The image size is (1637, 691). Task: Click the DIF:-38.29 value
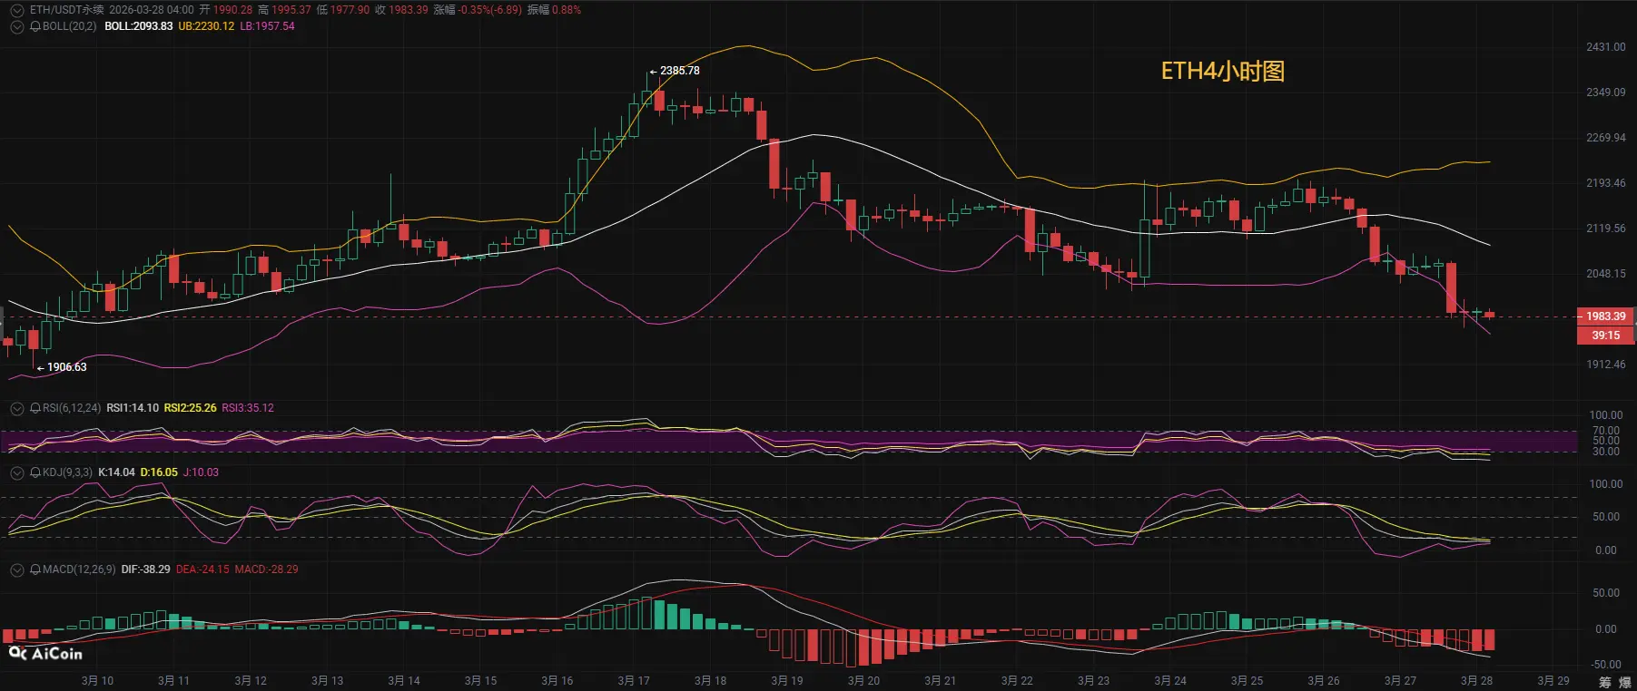[145, 569]
